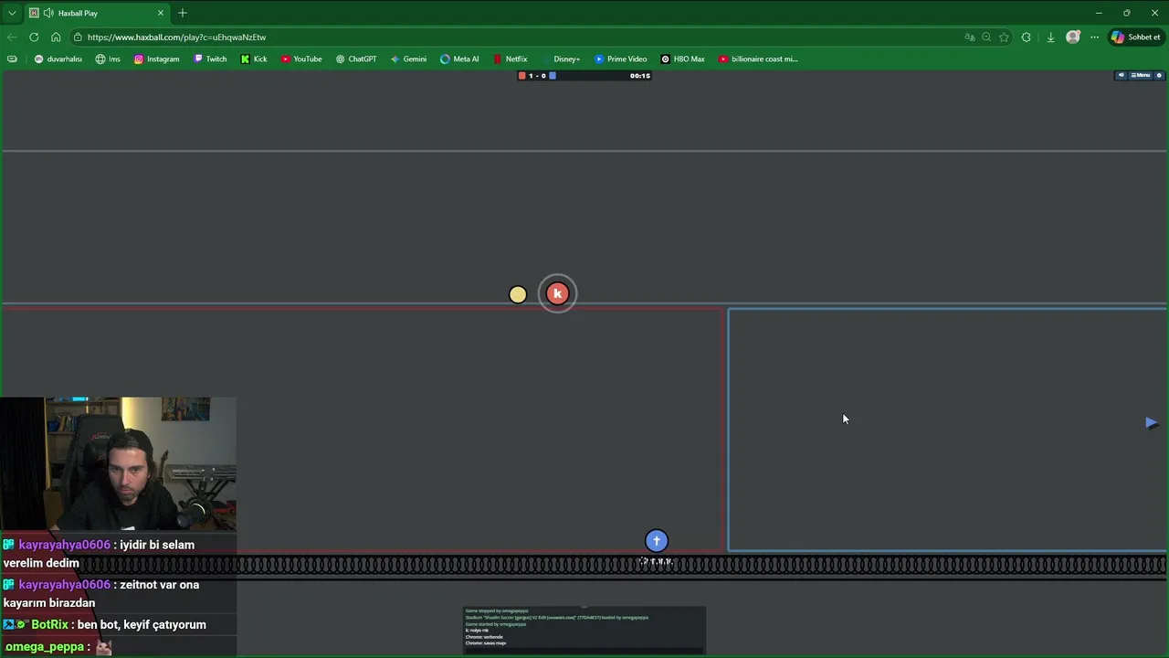Open the HBO Max bookmark
The height and width of the screenshot is (658, 1169).
pyautogui.click(x=682, y=59)
